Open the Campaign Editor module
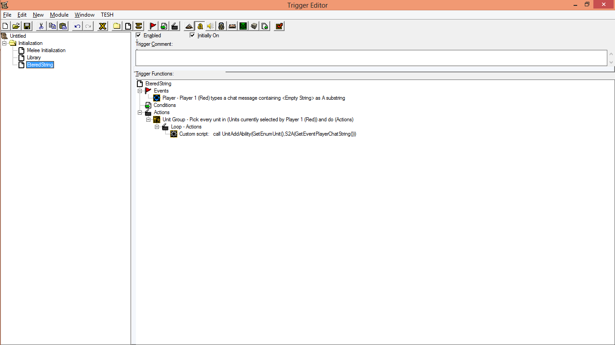The image size is (615, 345). [x=232, y=26]
